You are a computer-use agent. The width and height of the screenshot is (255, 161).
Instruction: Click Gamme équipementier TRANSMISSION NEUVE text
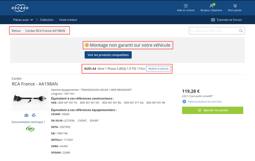click(x=91, y=90)
